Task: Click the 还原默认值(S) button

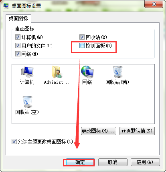Action: 137,131
